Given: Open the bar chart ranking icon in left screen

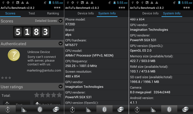Looking at the screenshot, I should (x=24, y=110).
